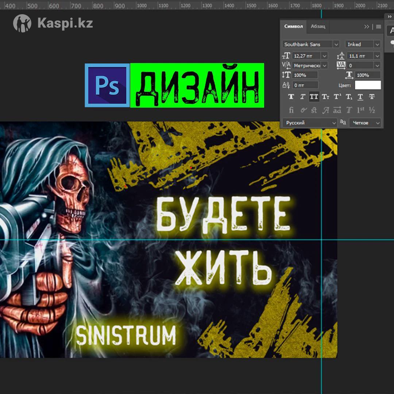Click the font size field 12,27 пт
The height and width of the screenshot is (394, 394).
coord(306,56)
